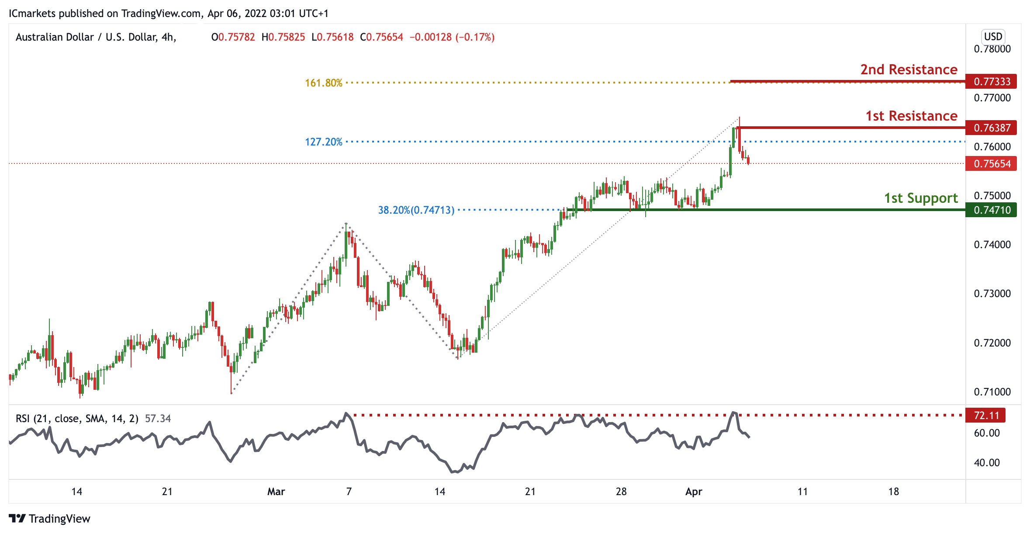
Task: Click the 0.76387 first resistance price tag
Action: [x=992, y=128]
